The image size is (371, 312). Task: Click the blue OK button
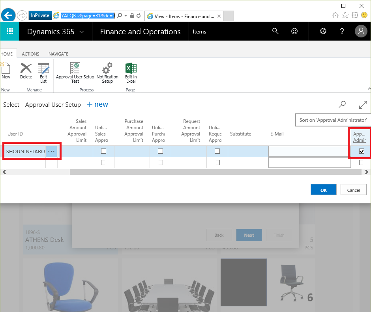(324, 189)
